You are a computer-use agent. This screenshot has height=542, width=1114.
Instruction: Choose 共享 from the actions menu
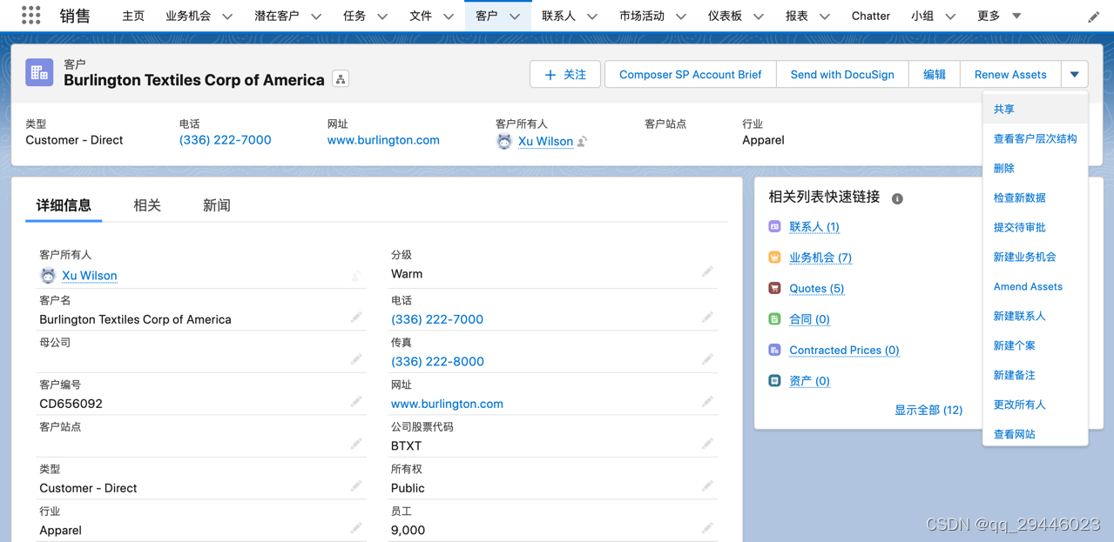[x=1035, y=109]
